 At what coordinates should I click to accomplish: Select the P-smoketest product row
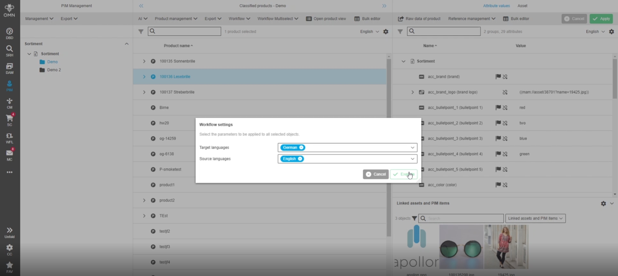coord(260,169)
